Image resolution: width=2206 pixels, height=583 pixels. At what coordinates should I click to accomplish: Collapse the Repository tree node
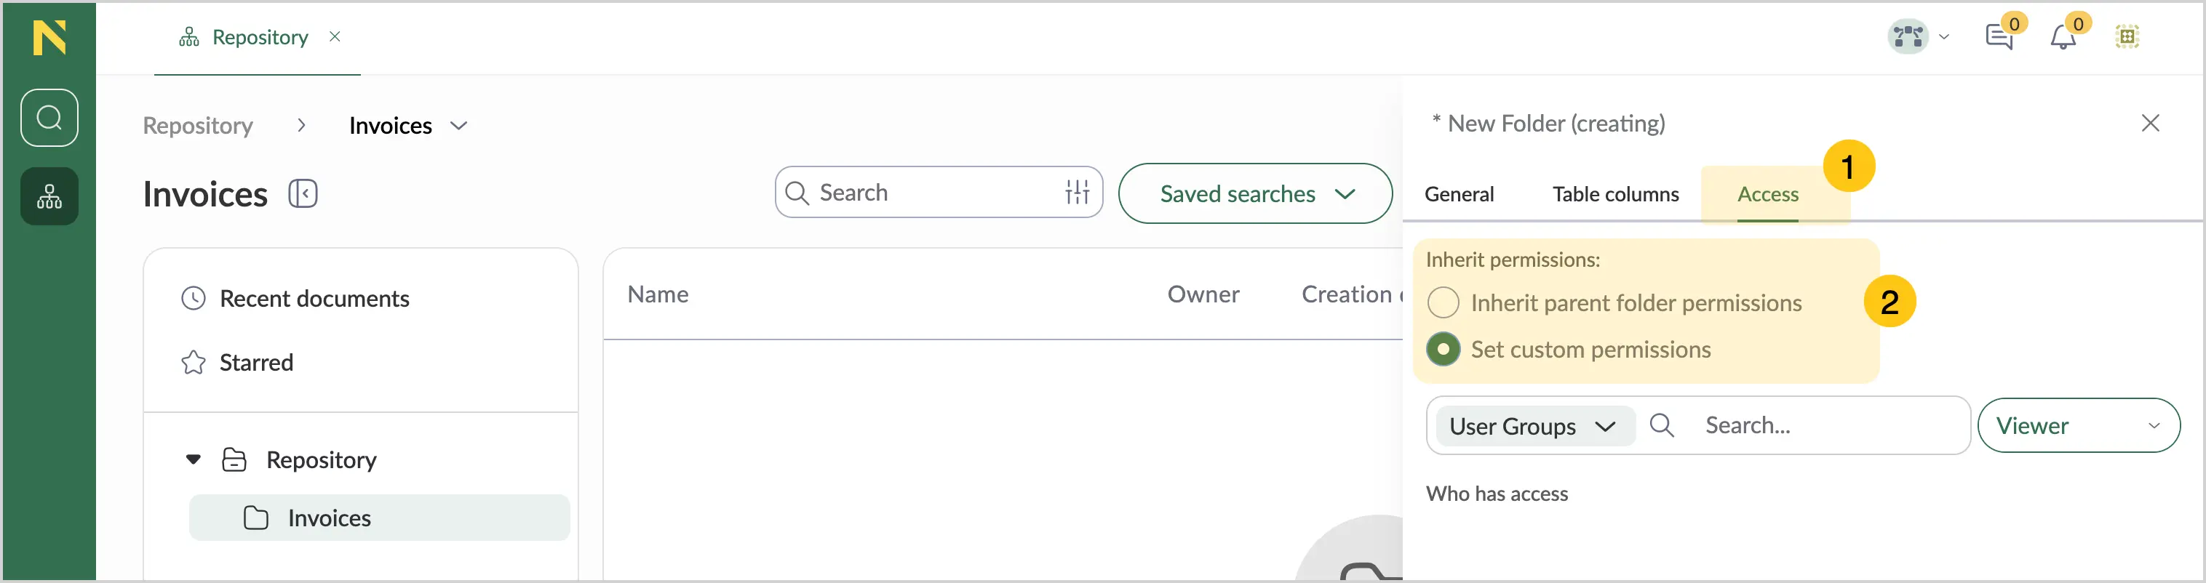coord(194,459)
